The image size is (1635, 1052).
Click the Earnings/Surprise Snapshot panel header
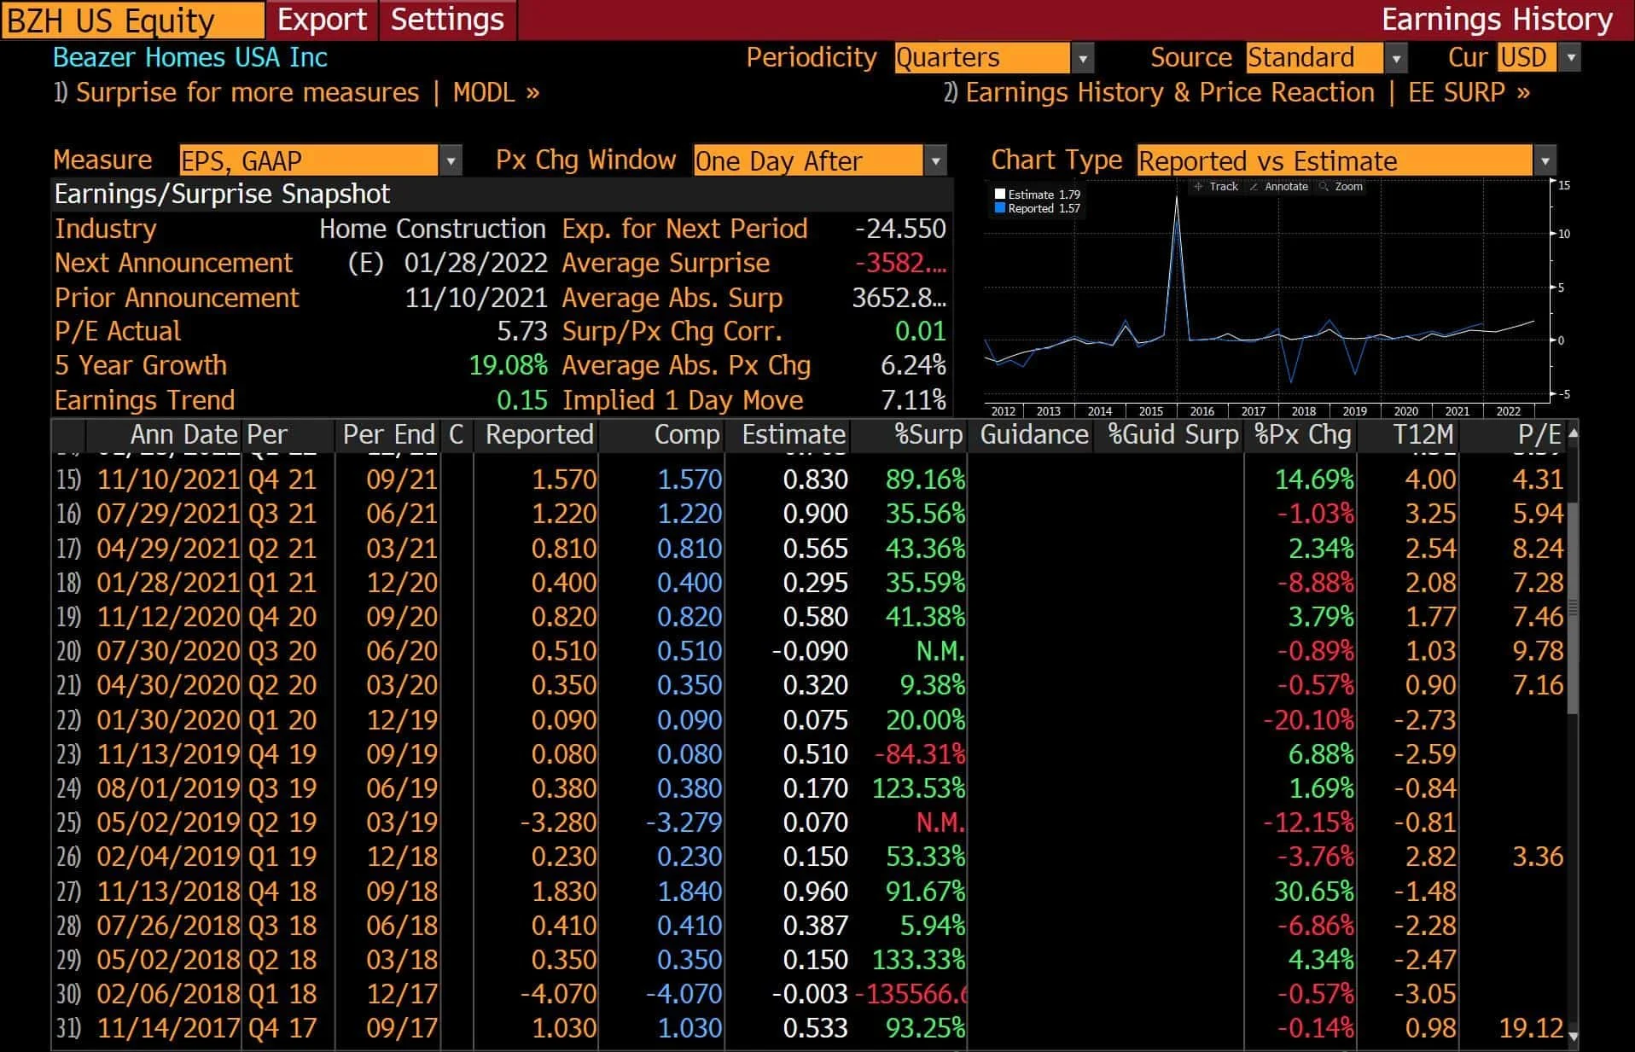(502, 194)
